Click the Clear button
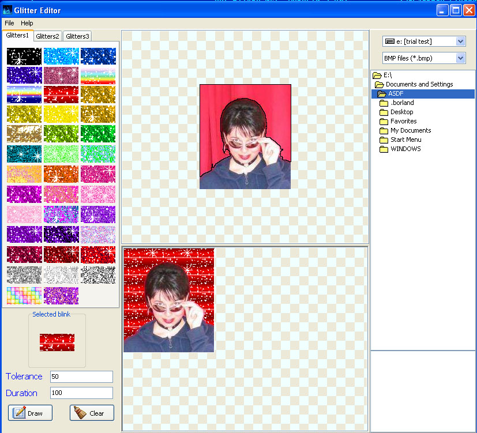The width and height of the screenshot is (477, 433). click(x=91, y=413)
